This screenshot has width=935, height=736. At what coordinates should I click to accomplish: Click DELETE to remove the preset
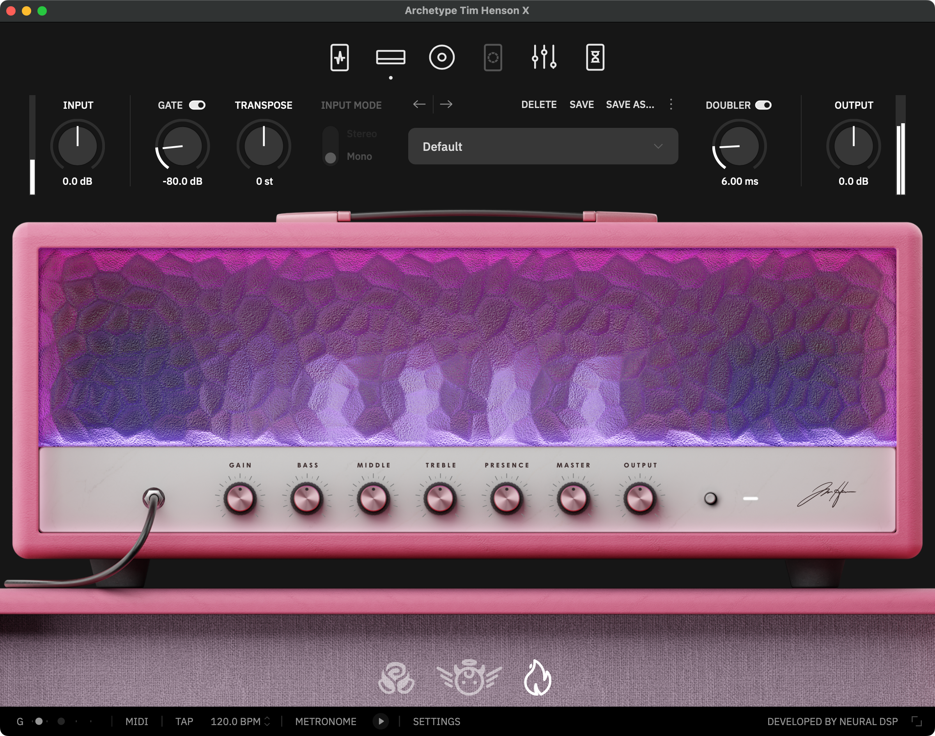click(539, 105)
